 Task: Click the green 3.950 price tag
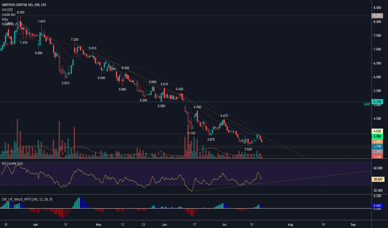click(x=377, y=136)
